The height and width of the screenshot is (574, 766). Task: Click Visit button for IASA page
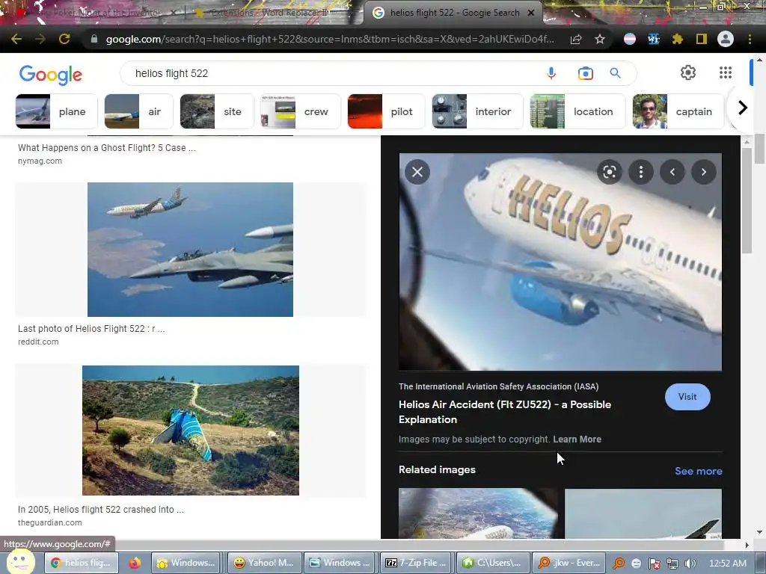click(x=687, y=397)
